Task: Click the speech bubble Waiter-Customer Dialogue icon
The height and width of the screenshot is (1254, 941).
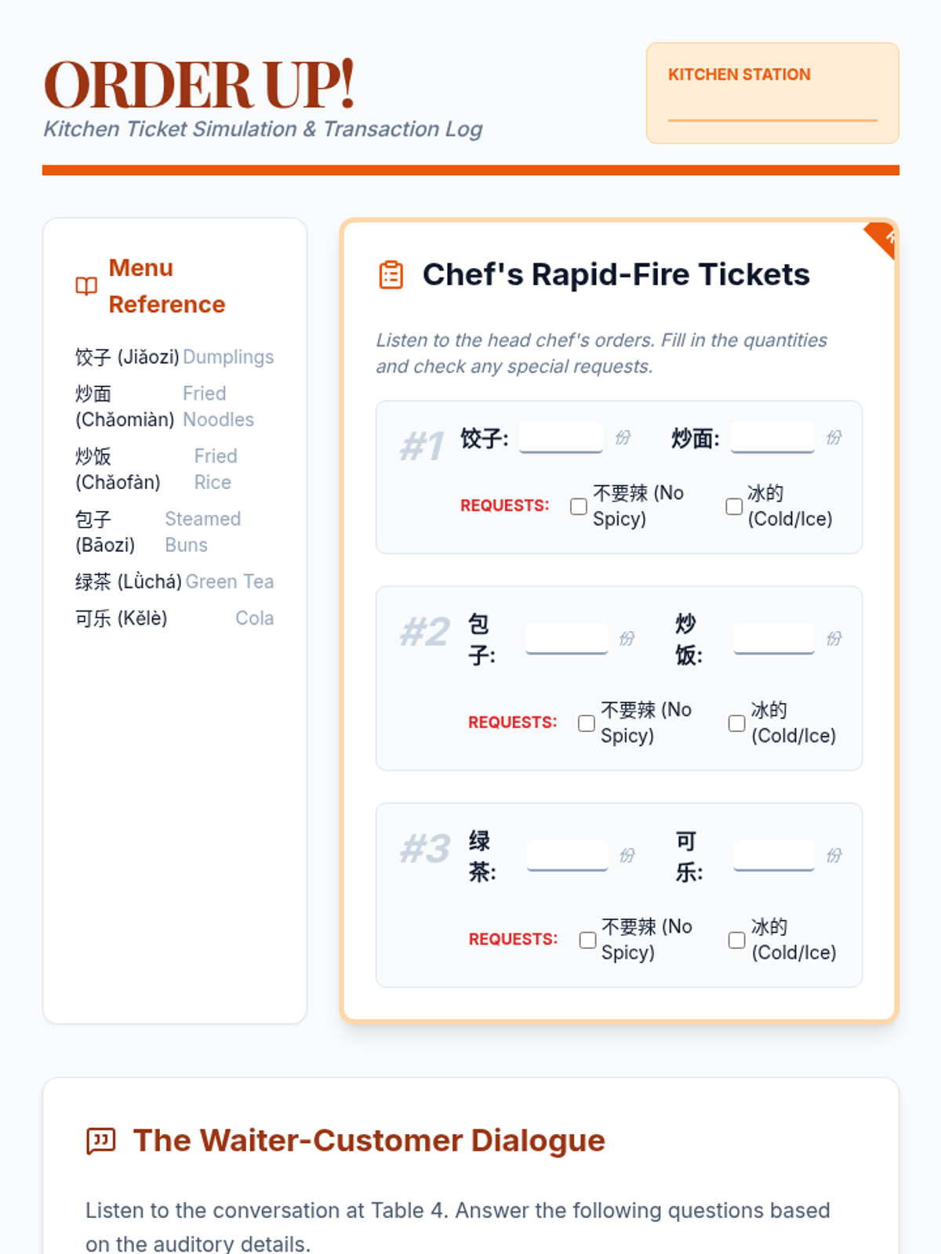Action: point(101,1141)
